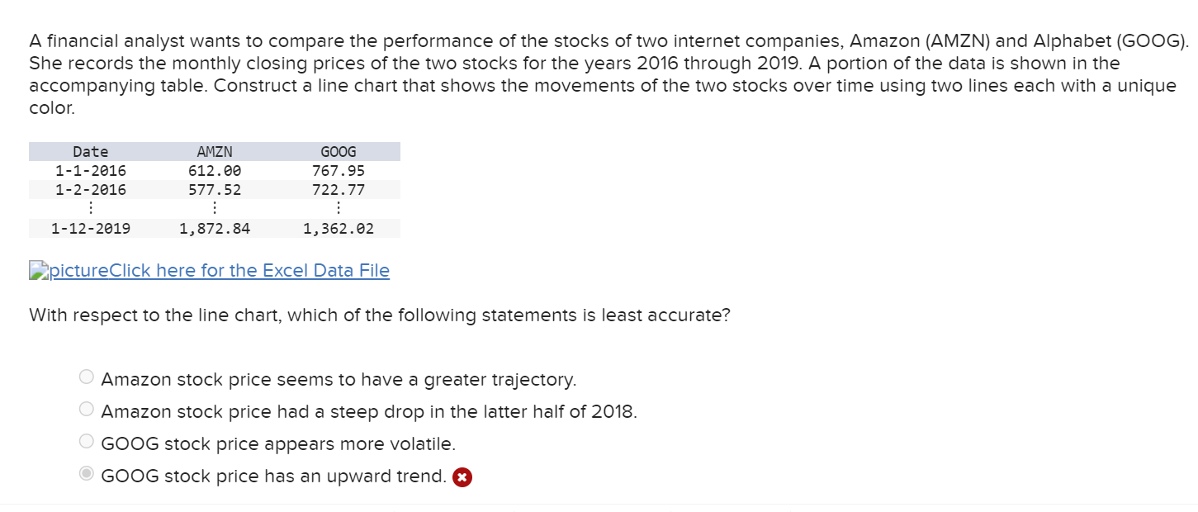
Task: Click the Date column header
Action: (89, 151)
